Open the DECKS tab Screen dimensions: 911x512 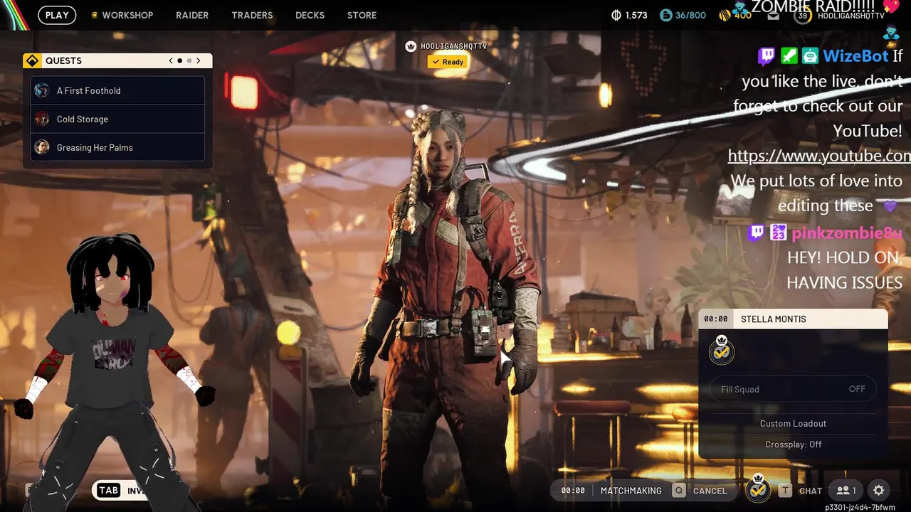pyautogui.click(x=310, y=15)
